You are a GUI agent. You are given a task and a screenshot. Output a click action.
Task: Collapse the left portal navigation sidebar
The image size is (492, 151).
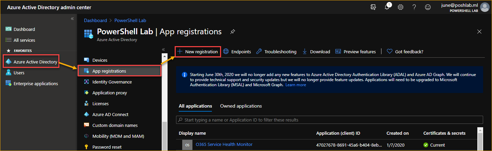click(72, 19)
